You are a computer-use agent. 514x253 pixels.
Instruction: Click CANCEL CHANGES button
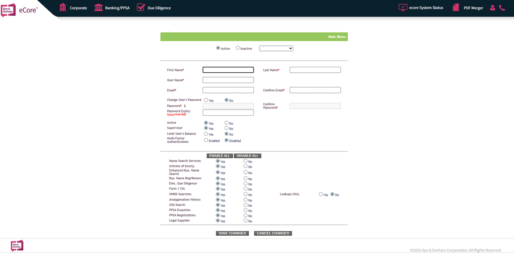click(x=273, y=233)
